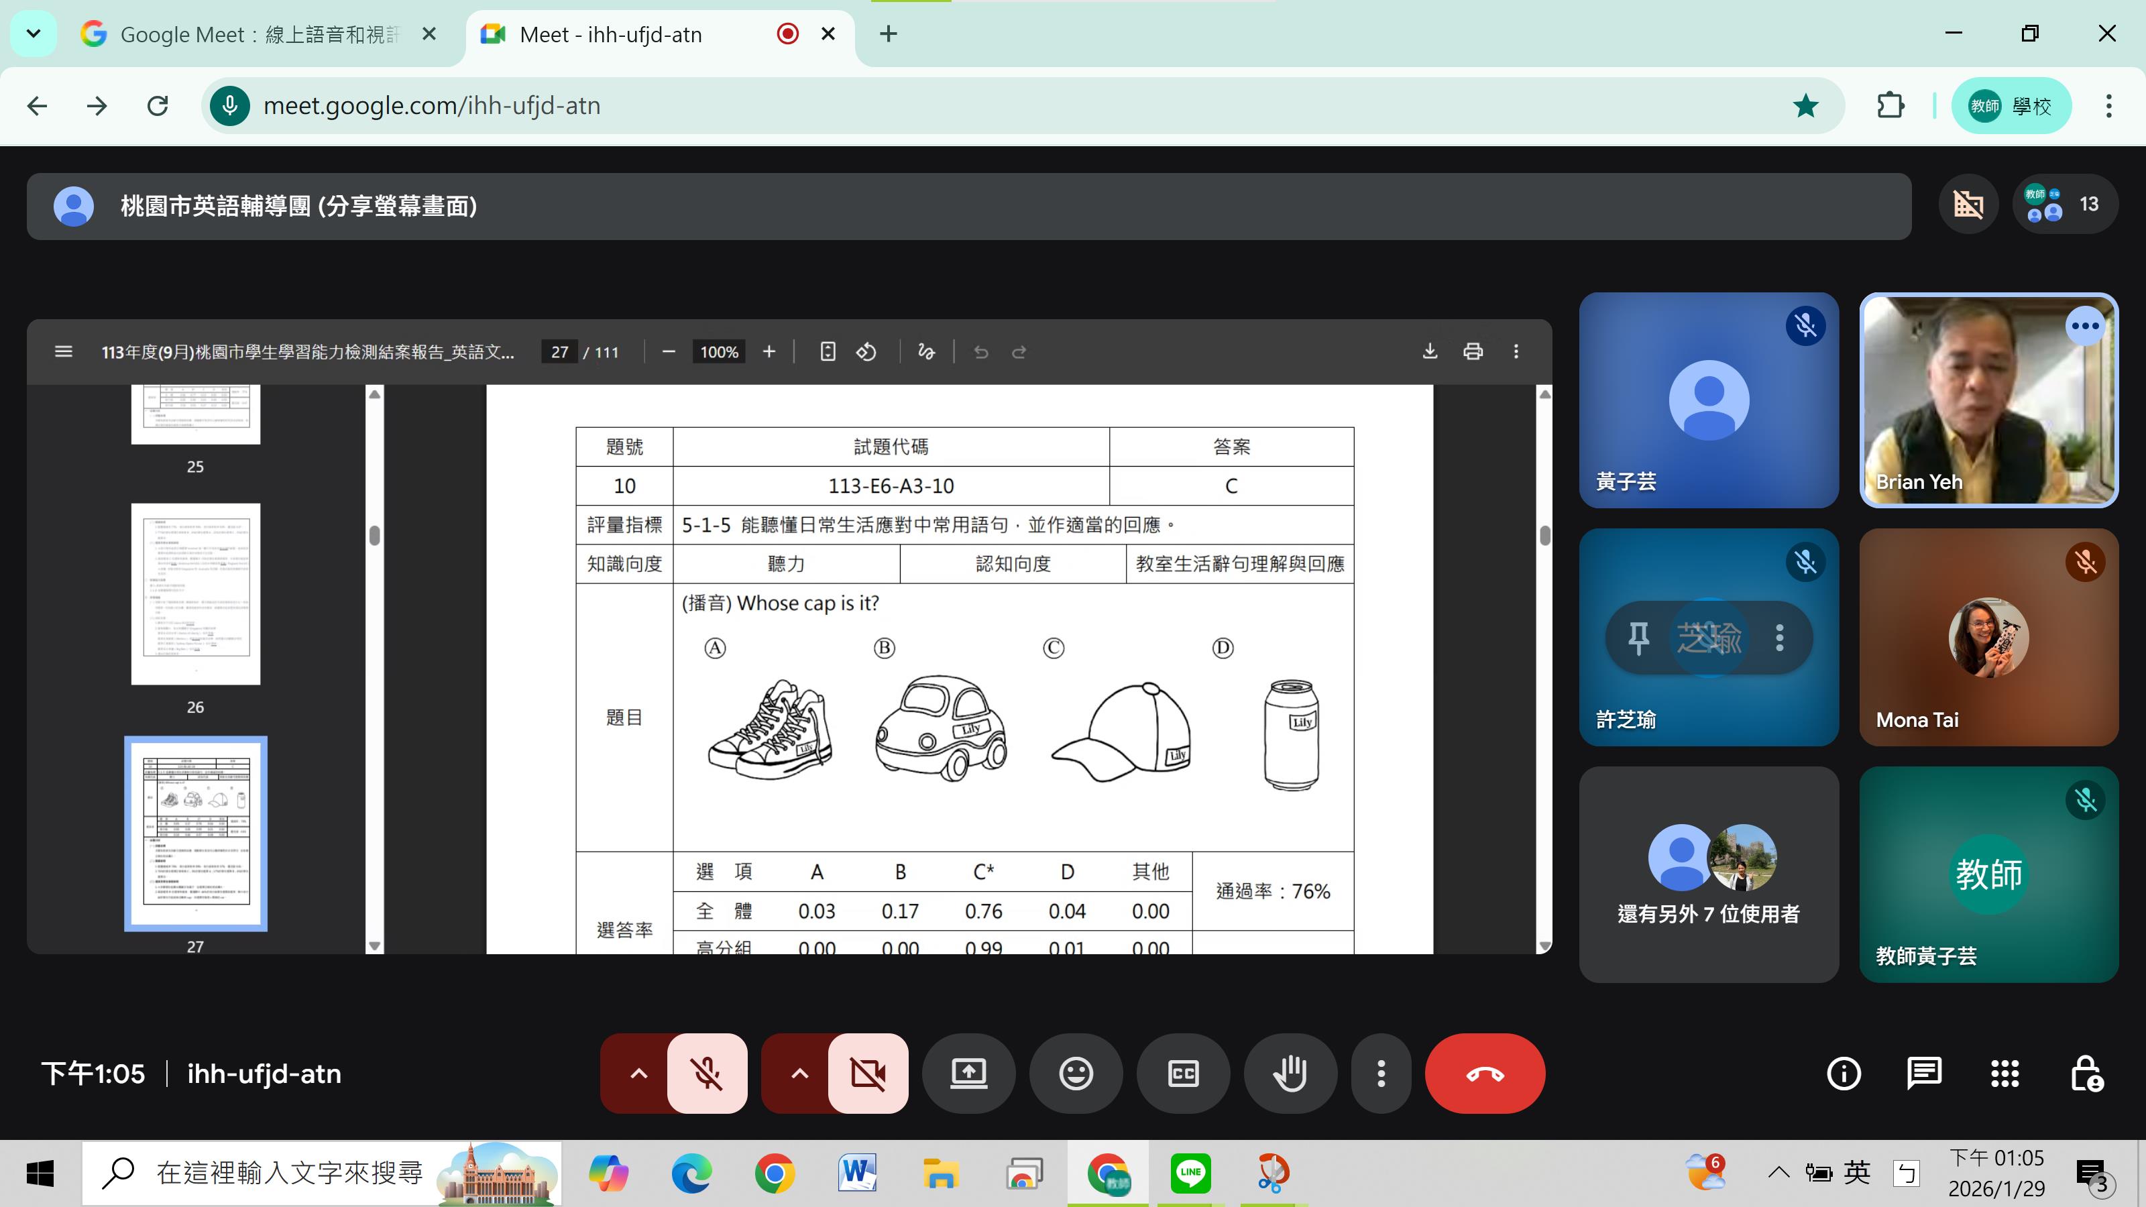Viewport: 2146px width, 1207px height.
Task: Toggle the muted microphone button
Action: tap(706, 1073)
